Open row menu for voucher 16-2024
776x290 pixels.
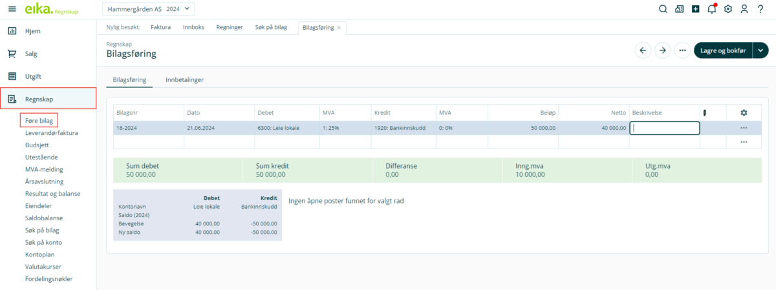[x=744, y=128]
